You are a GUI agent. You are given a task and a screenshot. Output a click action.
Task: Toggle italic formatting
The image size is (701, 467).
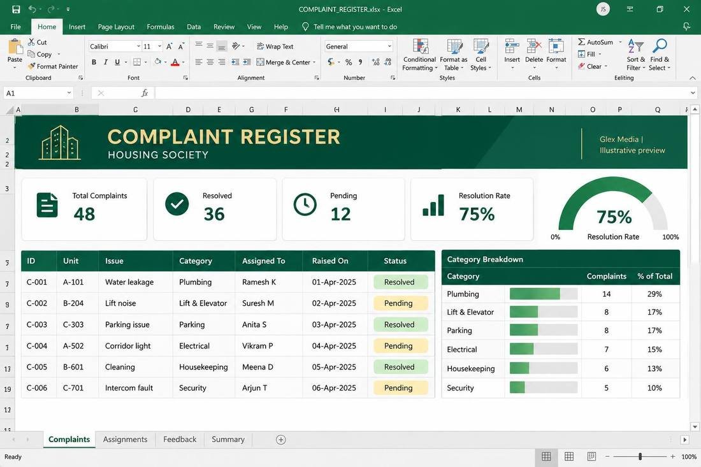pos(106,62)
